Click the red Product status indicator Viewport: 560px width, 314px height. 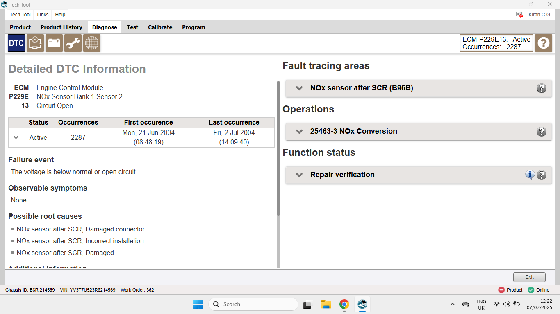click(510, 290)
